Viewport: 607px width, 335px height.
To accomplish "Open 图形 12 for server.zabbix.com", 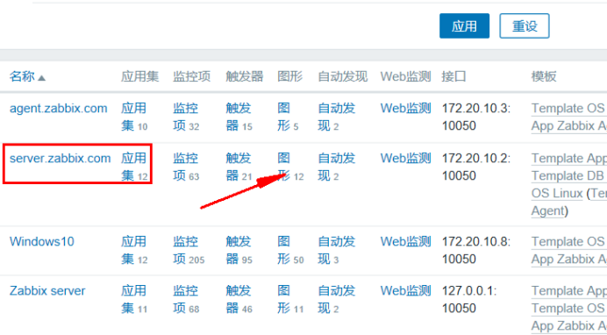I will click(290, 167).
